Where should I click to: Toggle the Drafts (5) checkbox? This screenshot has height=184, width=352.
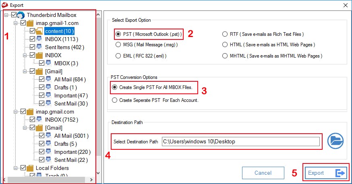click(42, 144)
